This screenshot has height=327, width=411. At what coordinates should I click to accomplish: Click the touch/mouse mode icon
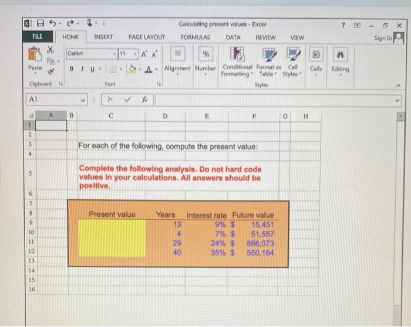(90, 23)
